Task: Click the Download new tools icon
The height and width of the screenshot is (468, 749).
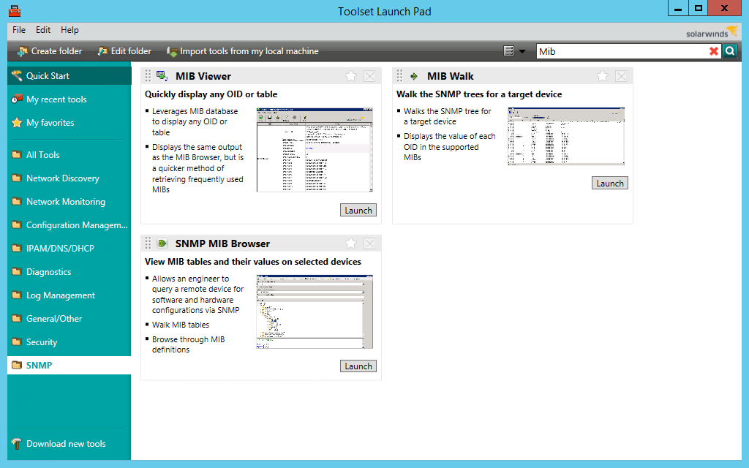Action: click(x=17, y=444)
